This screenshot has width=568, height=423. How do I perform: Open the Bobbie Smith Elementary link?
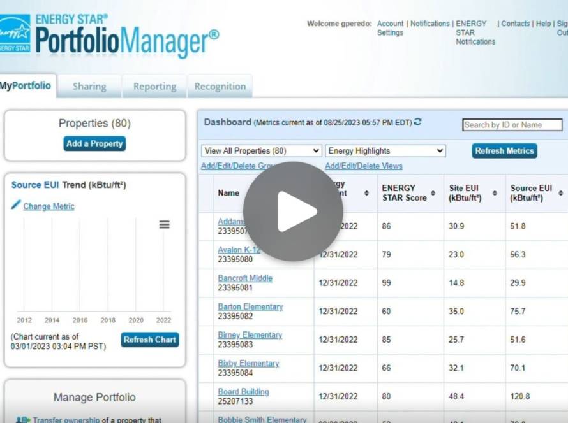coord(262,419)
